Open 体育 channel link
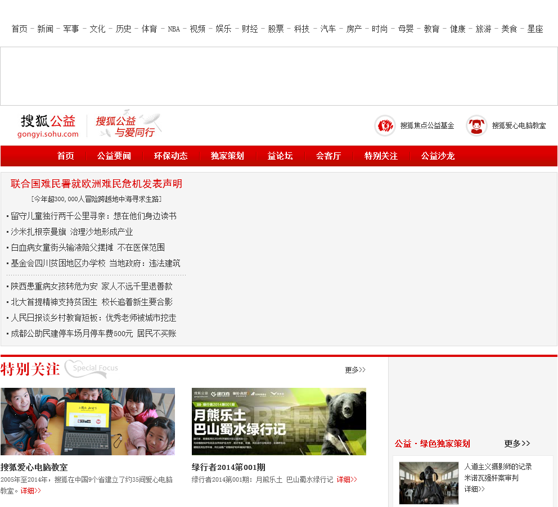The width and height of the screenshot is (558, 507). [150, 29]
